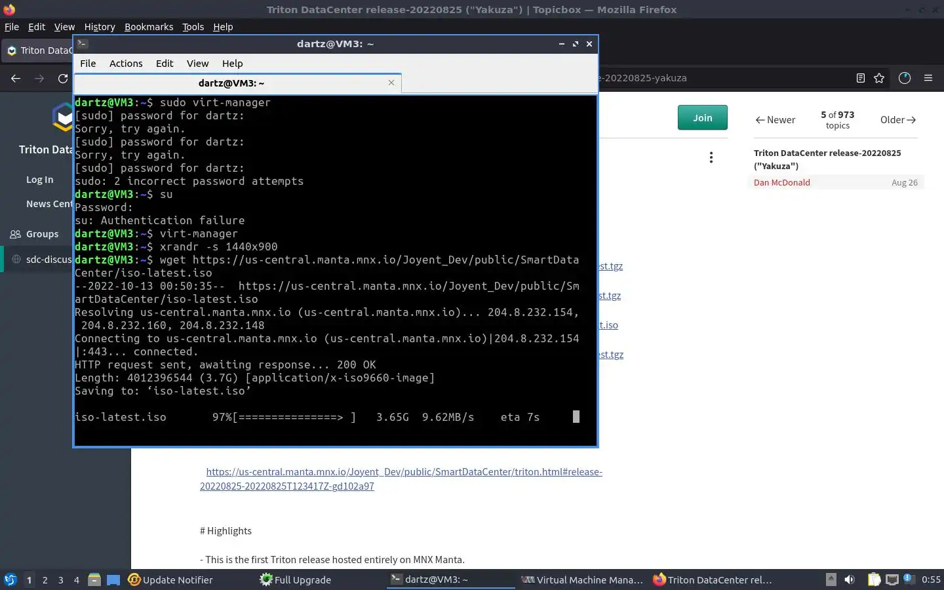944x590 pixels.
Task: Click the Aug 26 date text
Action: pos(904,183)
